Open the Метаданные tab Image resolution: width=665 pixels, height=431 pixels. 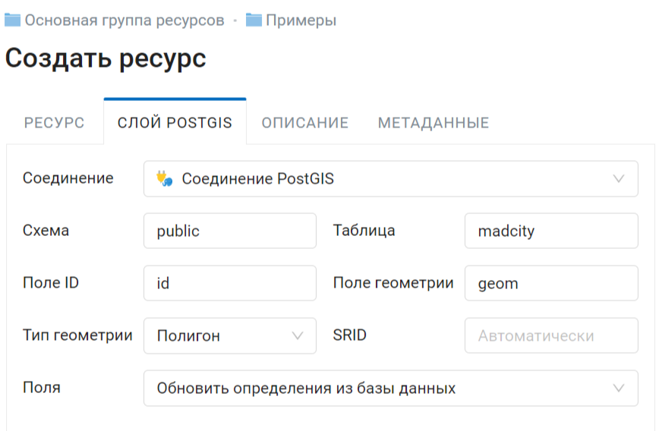point(433,122)
